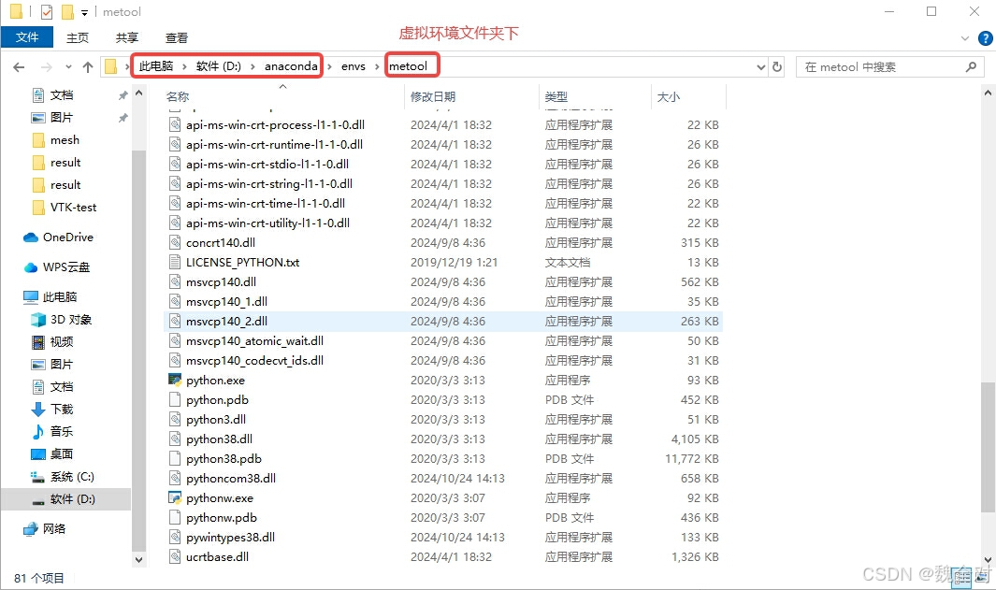The image size is (996, 590).
Task: Click the OneDrive cloud icon in sidebar
Action: (31, 237)
